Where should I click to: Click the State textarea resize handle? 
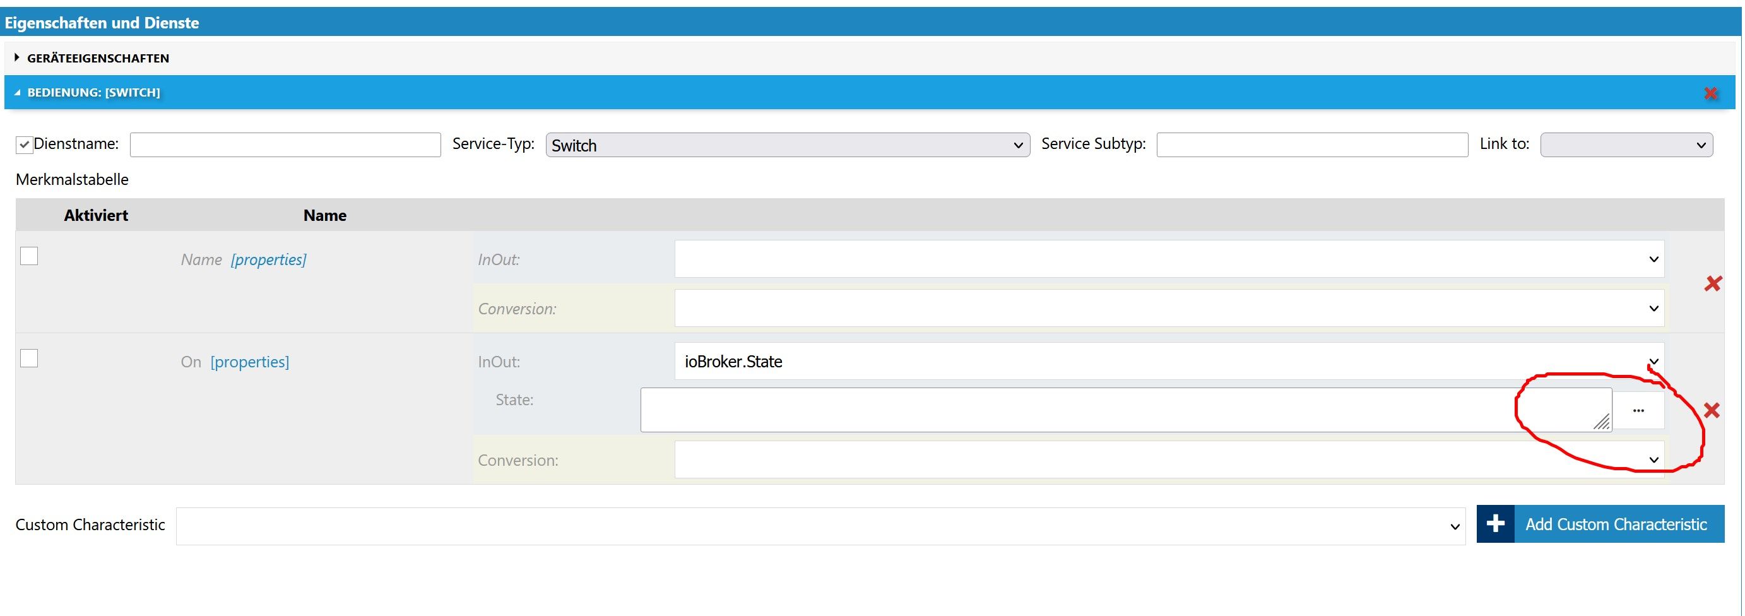point(1601,423)
